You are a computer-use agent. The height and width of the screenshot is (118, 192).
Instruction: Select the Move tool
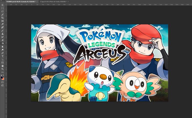(x=2, y=5)
